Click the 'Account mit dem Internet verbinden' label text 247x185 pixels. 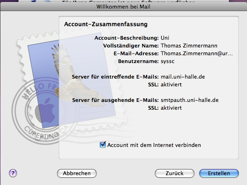click(154, 145)
